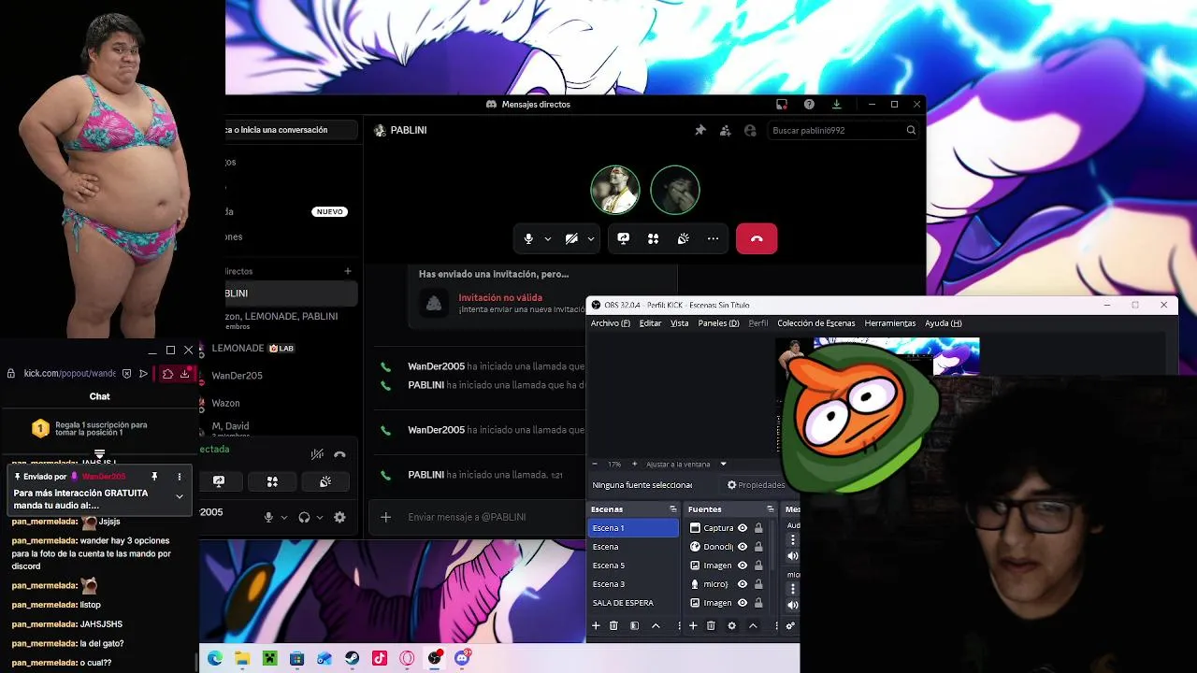Click plus attach button in message box
1197x673 pixels.
(x=385, y=517)
